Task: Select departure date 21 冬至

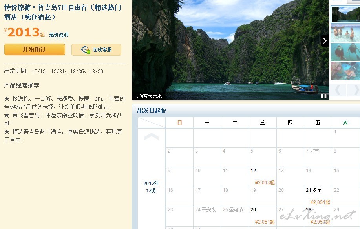Action: point(318,197)
